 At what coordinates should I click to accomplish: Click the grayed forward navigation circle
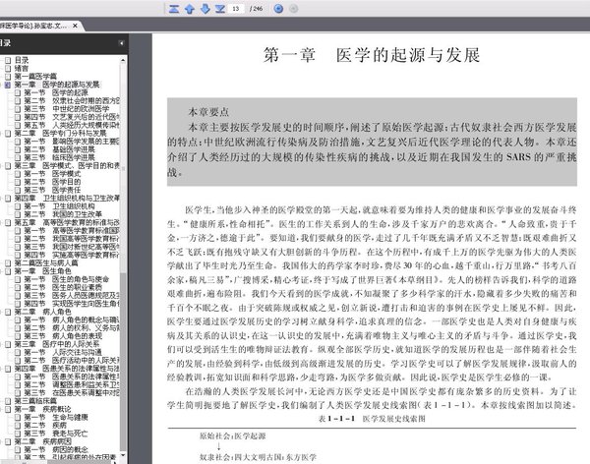294,8
